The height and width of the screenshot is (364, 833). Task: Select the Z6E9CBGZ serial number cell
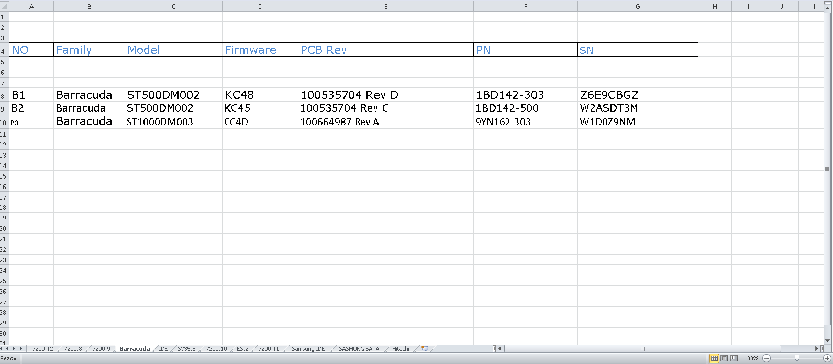[x=638, y=95]
